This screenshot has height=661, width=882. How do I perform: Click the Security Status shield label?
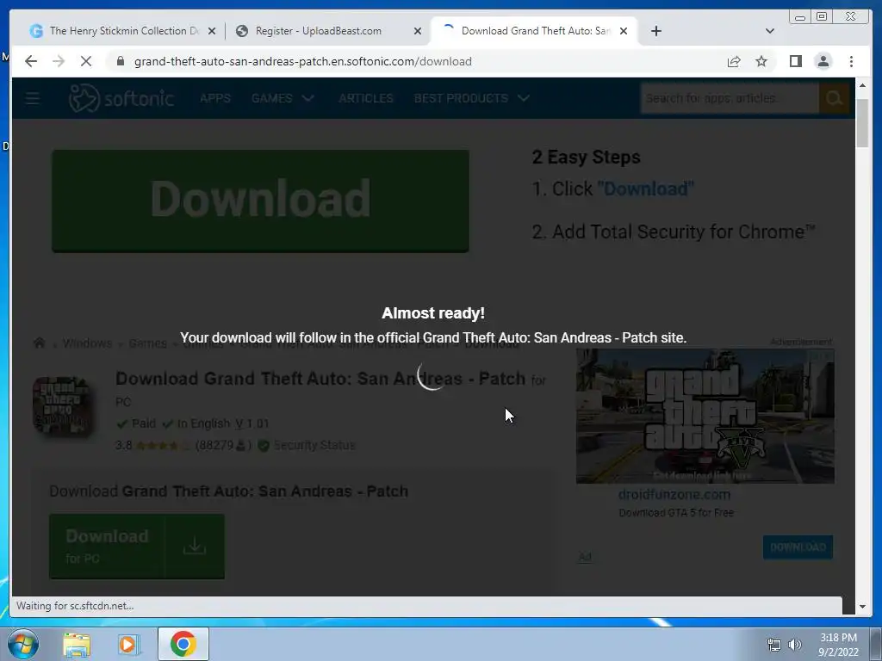(307, 445)
